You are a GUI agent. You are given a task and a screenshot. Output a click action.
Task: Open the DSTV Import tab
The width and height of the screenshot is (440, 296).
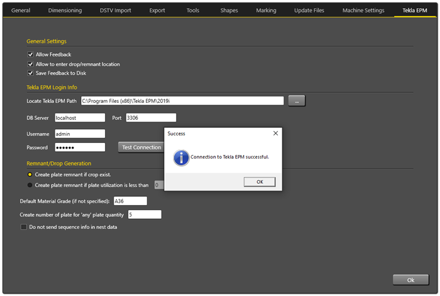115,11
